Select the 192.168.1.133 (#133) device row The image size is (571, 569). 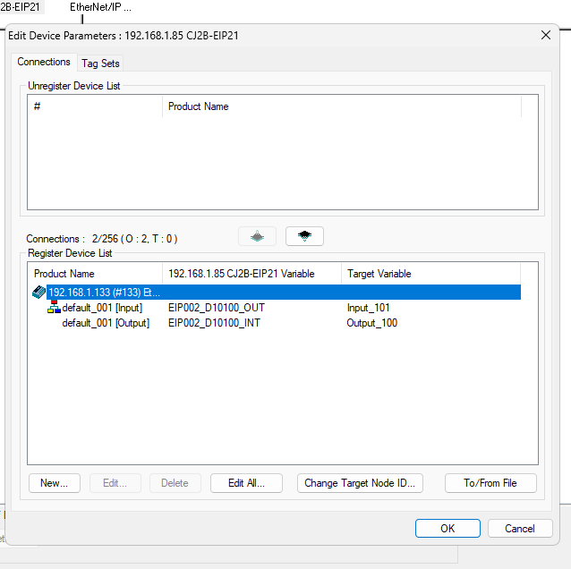pyautogui.click(x=284, y=293)
